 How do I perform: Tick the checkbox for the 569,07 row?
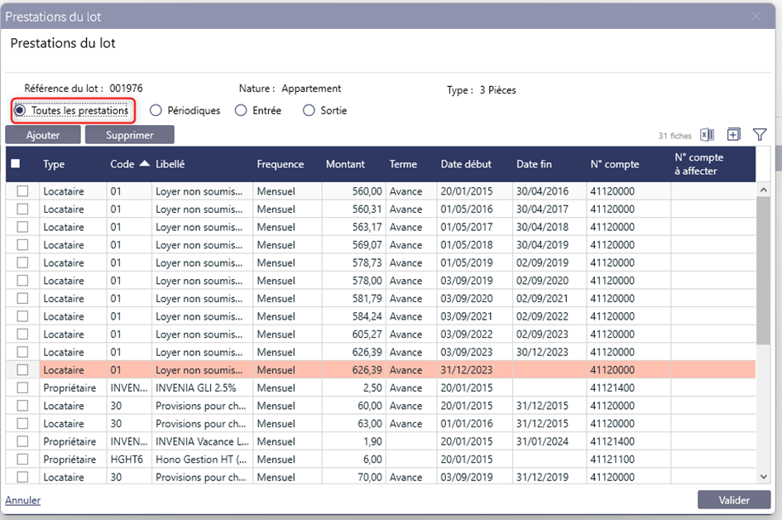pyautogui.click(x=22, y=245)
